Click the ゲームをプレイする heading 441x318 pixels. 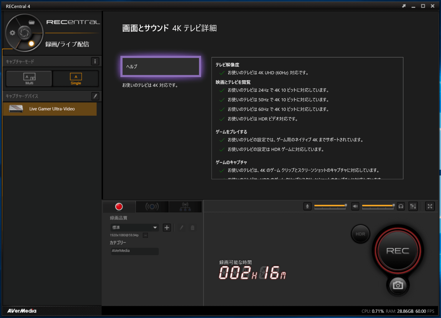[231, 132]
